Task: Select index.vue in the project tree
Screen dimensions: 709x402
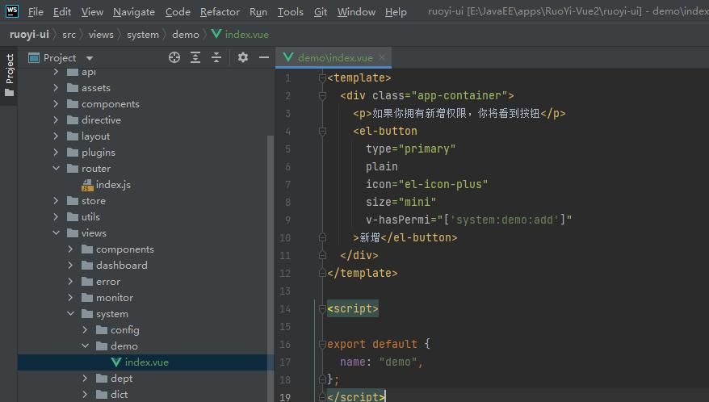Action: tap(146, 362)
